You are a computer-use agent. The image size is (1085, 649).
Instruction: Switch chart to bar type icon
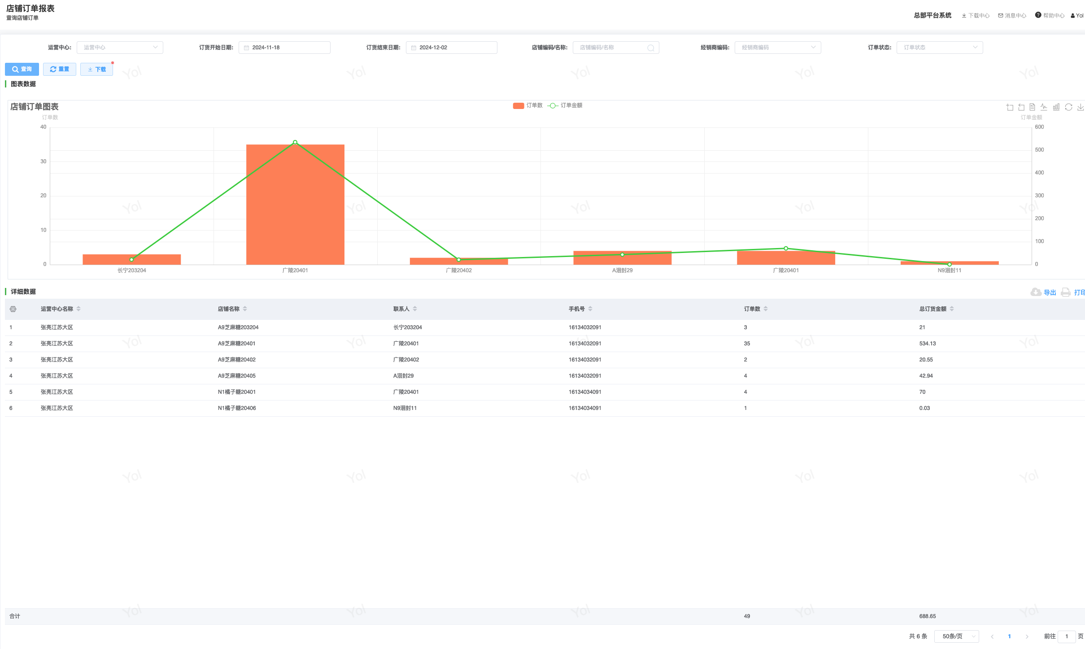pos(1056,107)
